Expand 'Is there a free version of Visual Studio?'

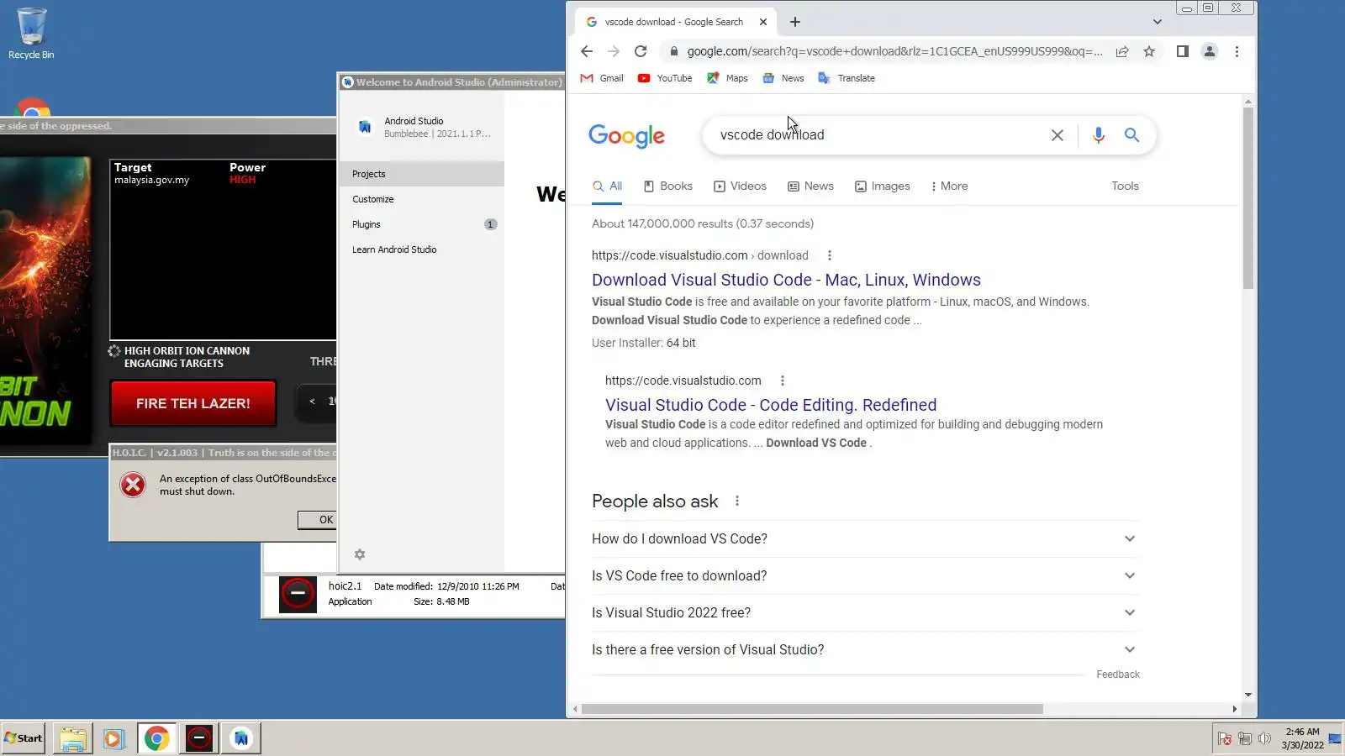pyautogui.click(x=865, y=650)
